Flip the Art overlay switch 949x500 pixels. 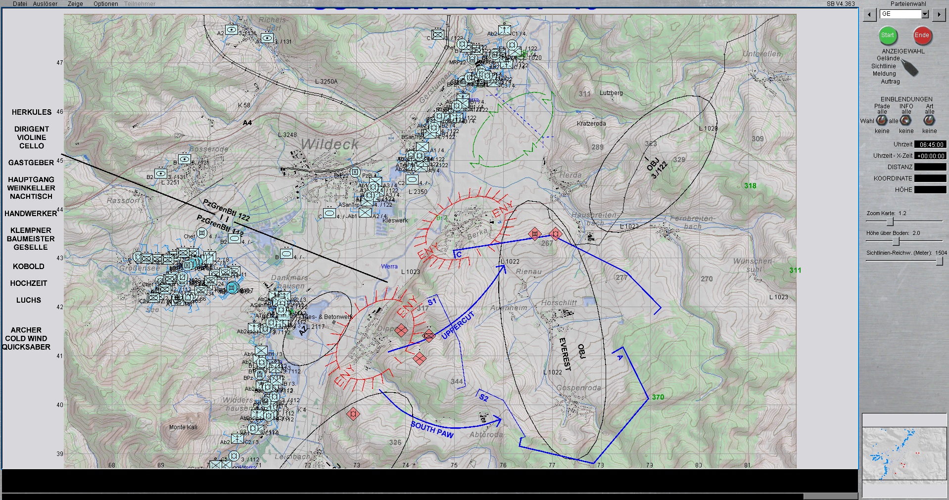coord(929,120)
